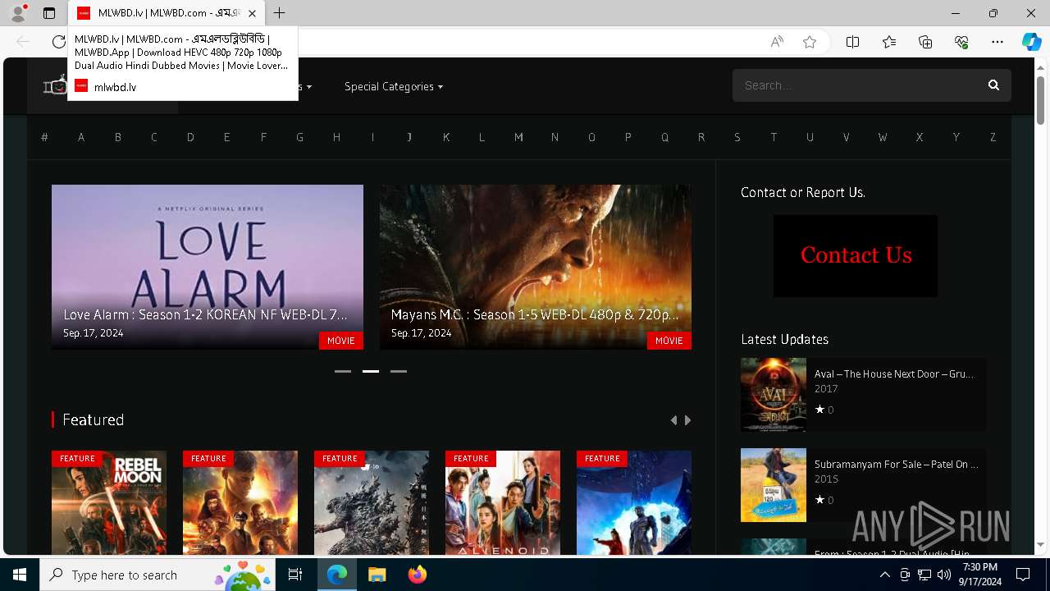
Task: Open the Copilot sidebar icon
Action: pos(1031,42)
